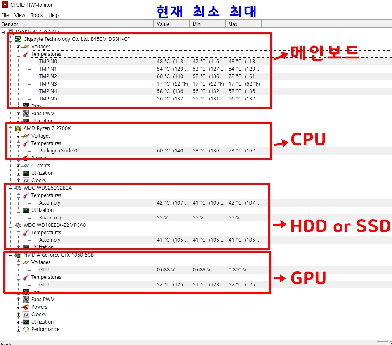Click the Currents wave icon
This screenshot has width=392, height=345.
click(26, 166)
